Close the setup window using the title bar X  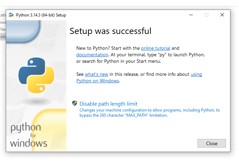click(x=222, y=15)
